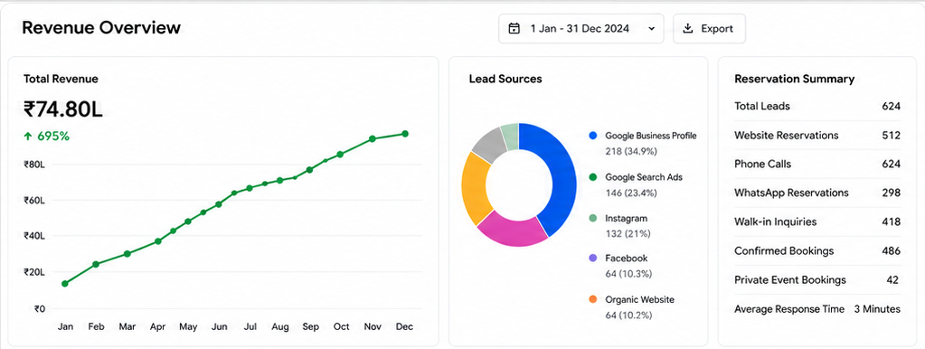925x349 pixels.
Task: Click the 132 (21%) legend value
Action: pos(628,234)
